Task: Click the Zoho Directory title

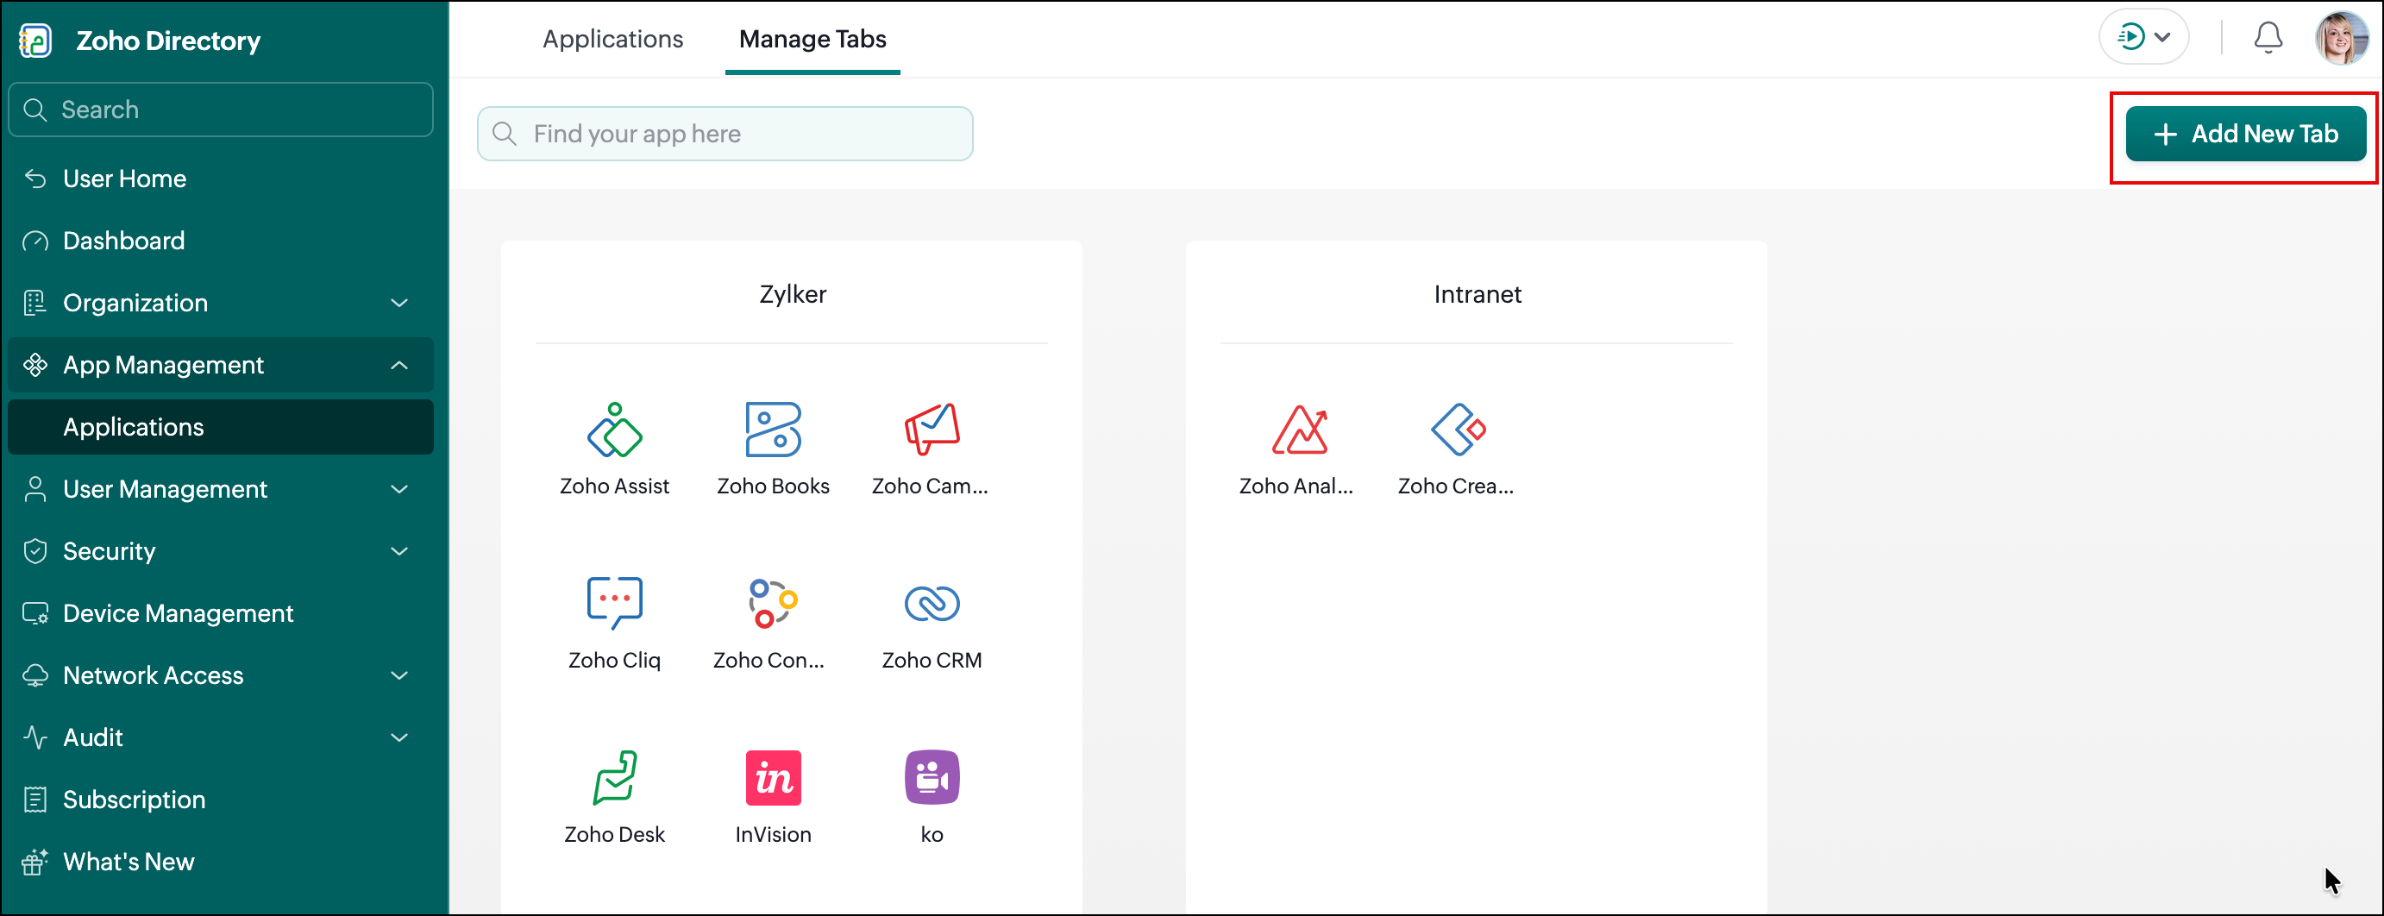Action: [168, 41]
